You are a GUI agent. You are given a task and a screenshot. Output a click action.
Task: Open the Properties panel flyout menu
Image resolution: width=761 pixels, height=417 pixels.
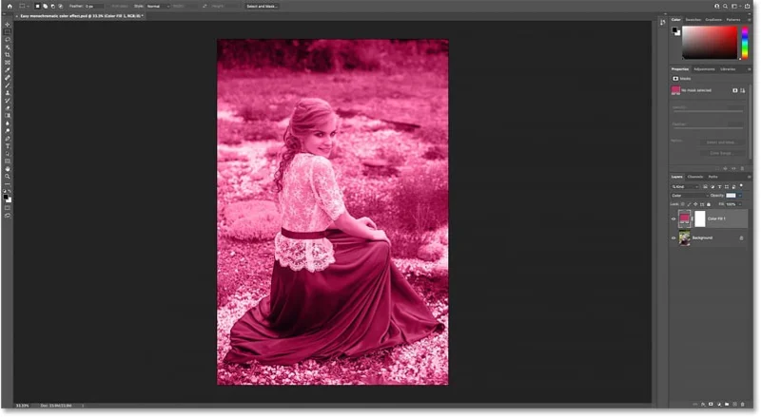tap(750, 69)
